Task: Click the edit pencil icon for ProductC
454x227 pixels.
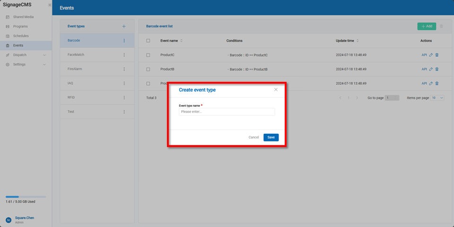Action: [x=431, y=55]
